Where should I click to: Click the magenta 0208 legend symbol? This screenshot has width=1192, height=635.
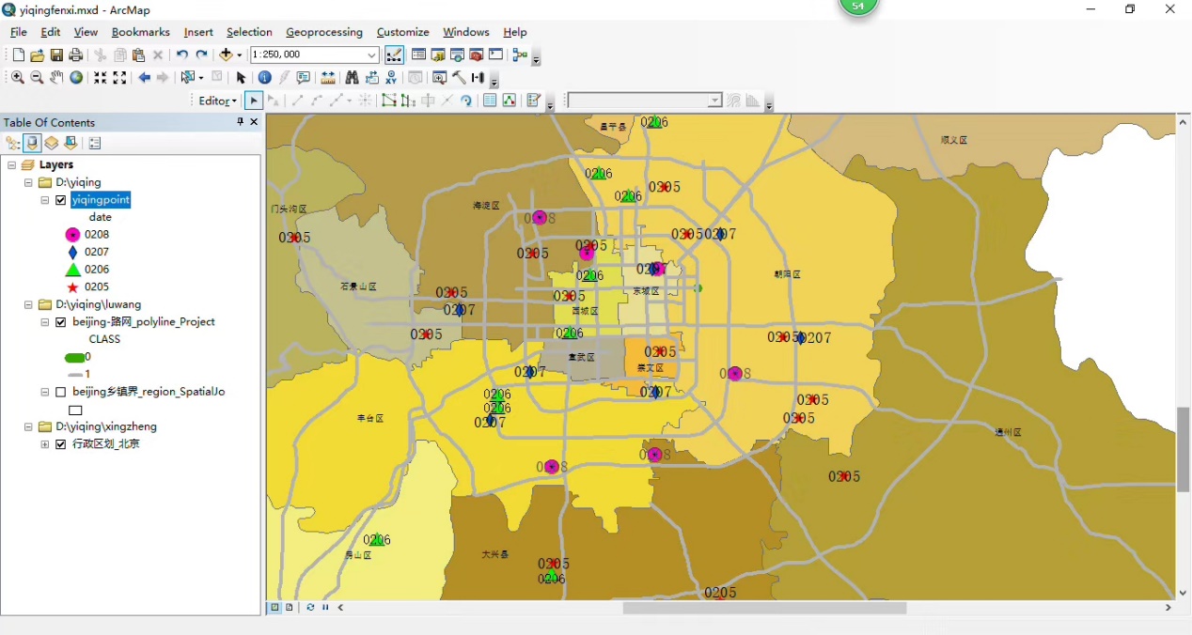[72, 235]
